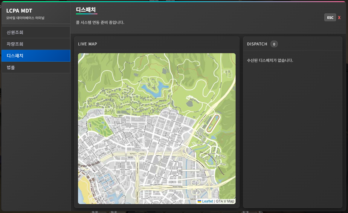The height and width of the screenshot is (213, 348).
Task: Click the LCPA MDT title text
Action: pos(19,11)
